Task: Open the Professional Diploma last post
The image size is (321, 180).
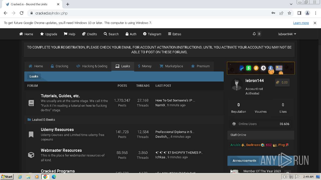Action: click(x=175, y=132)
